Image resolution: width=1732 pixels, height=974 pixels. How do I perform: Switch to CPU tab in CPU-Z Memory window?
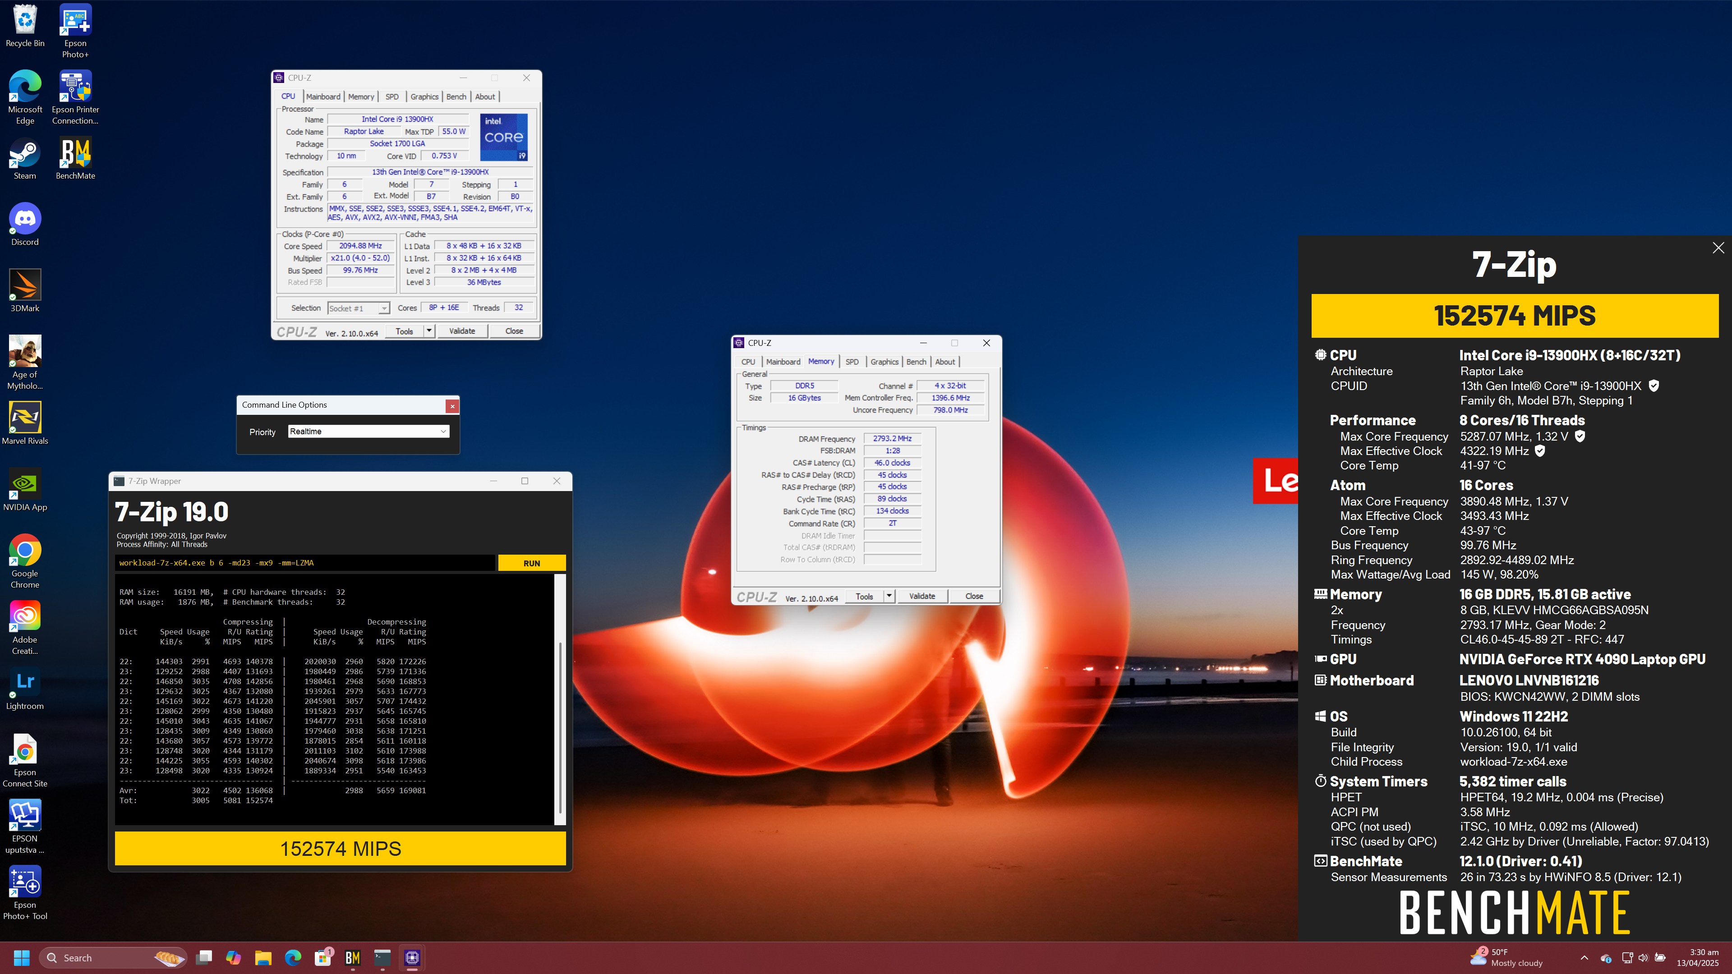tap(748, 362)
